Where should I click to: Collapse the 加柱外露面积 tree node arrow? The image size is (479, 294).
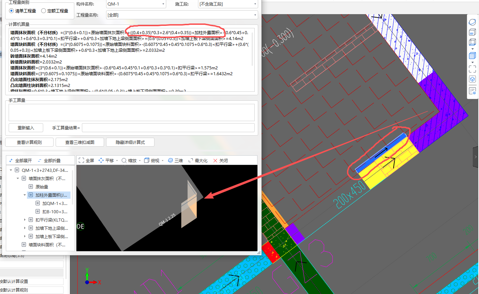click(25, 195)
